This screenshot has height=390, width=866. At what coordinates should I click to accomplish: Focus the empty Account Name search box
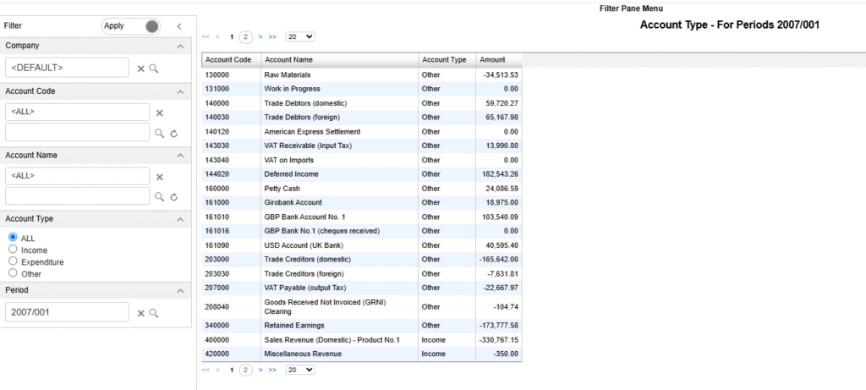tap(78, 195)
